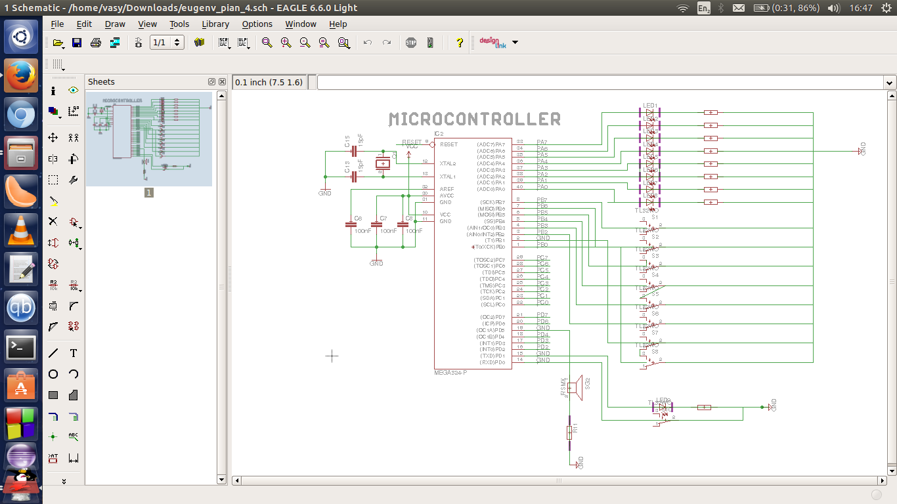The width and height of the screenshot is (897, 504).
Task: Select the Info tool
Action: (x=53, y=91)
